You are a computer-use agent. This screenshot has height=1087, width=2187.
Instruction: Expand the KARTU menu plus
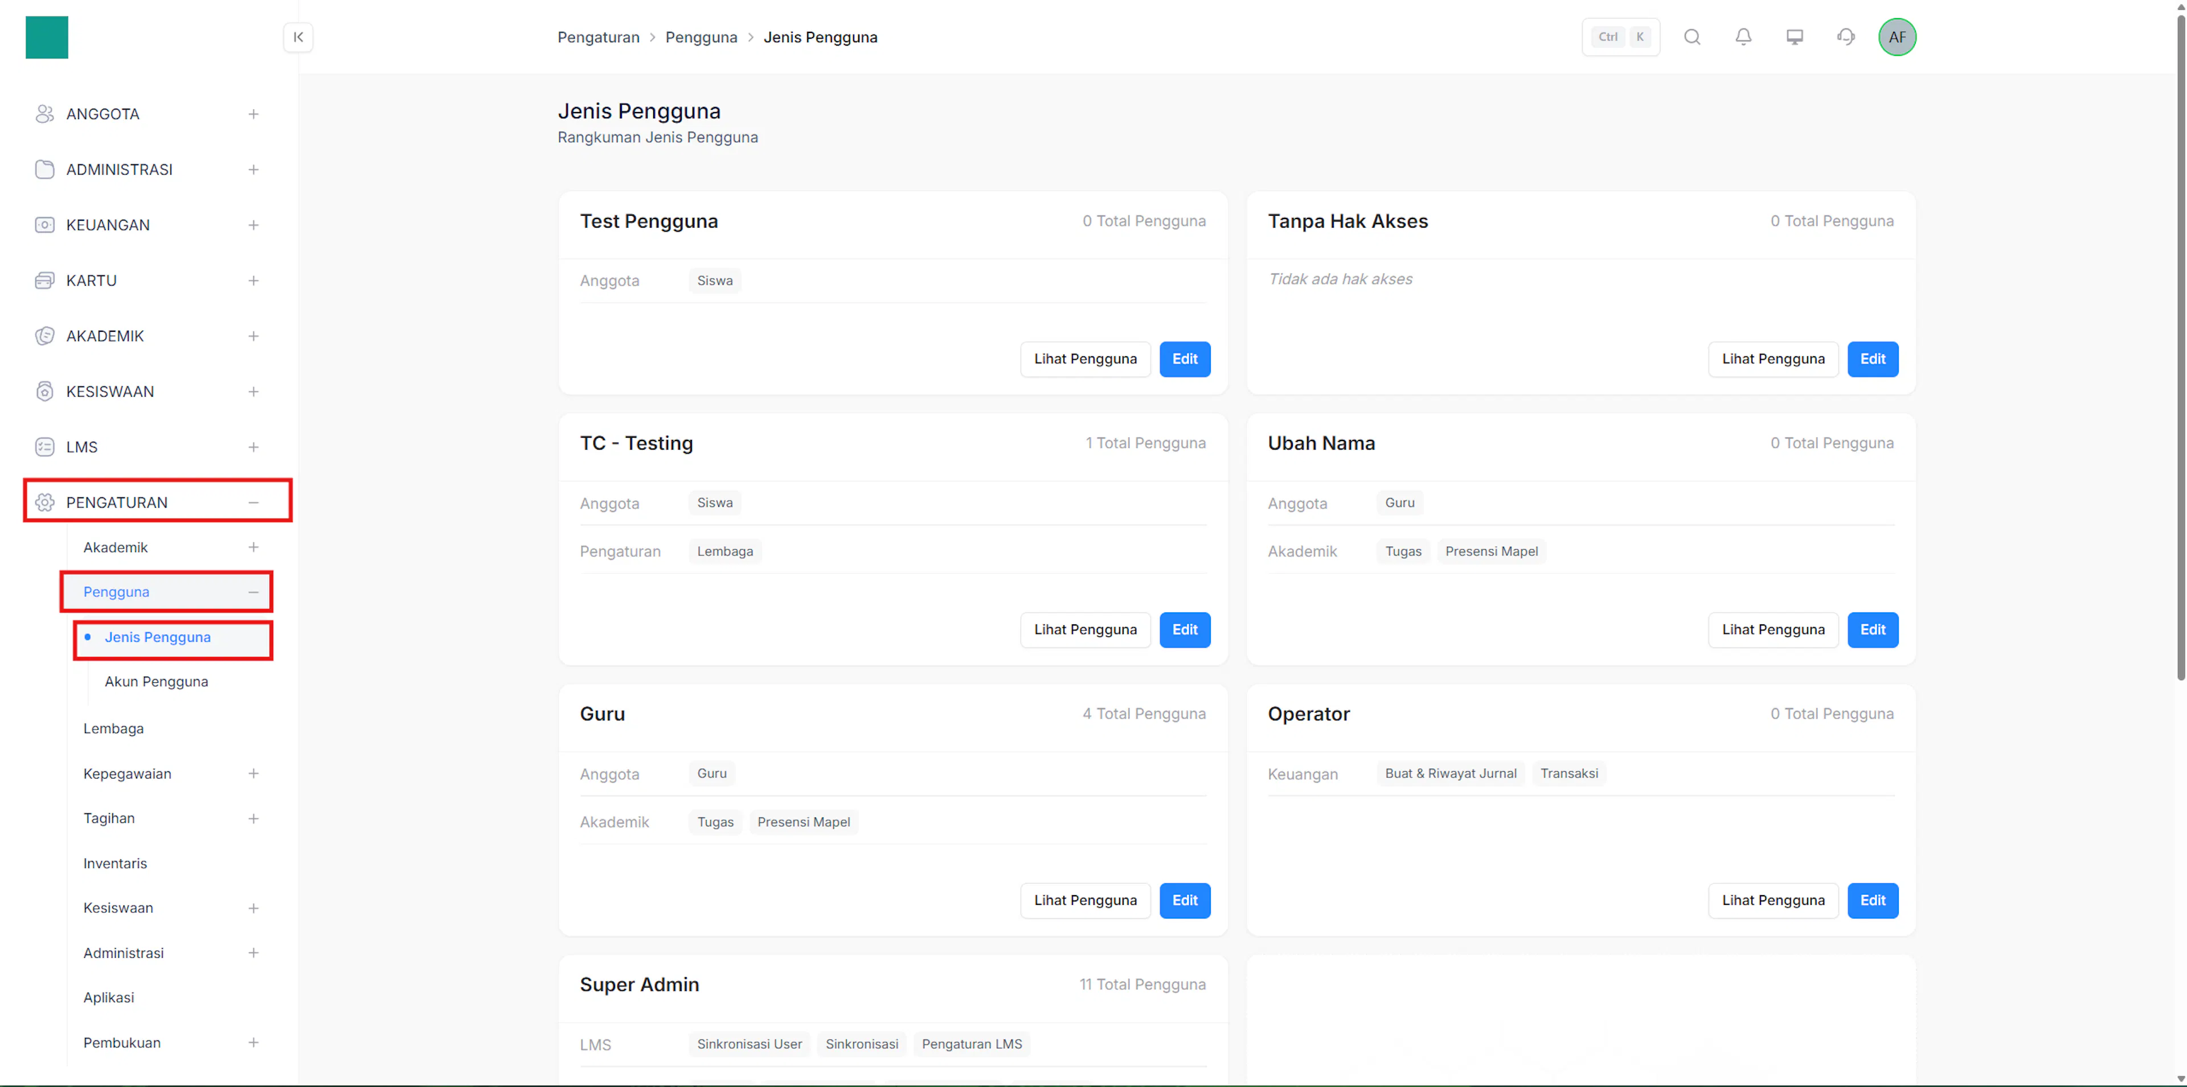pyautogui.click(x=253, y=281)
